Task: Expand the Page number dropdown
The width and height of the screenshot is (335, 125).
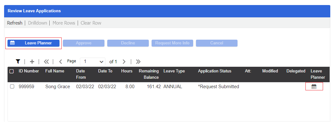Action: point(92,61)
